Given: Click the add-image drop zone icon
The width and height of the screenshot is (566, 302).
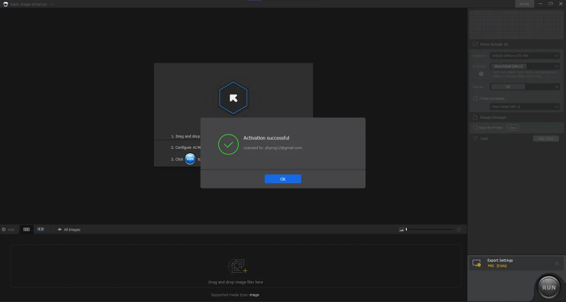Looking at the screenshot, I should coord(237,266).
